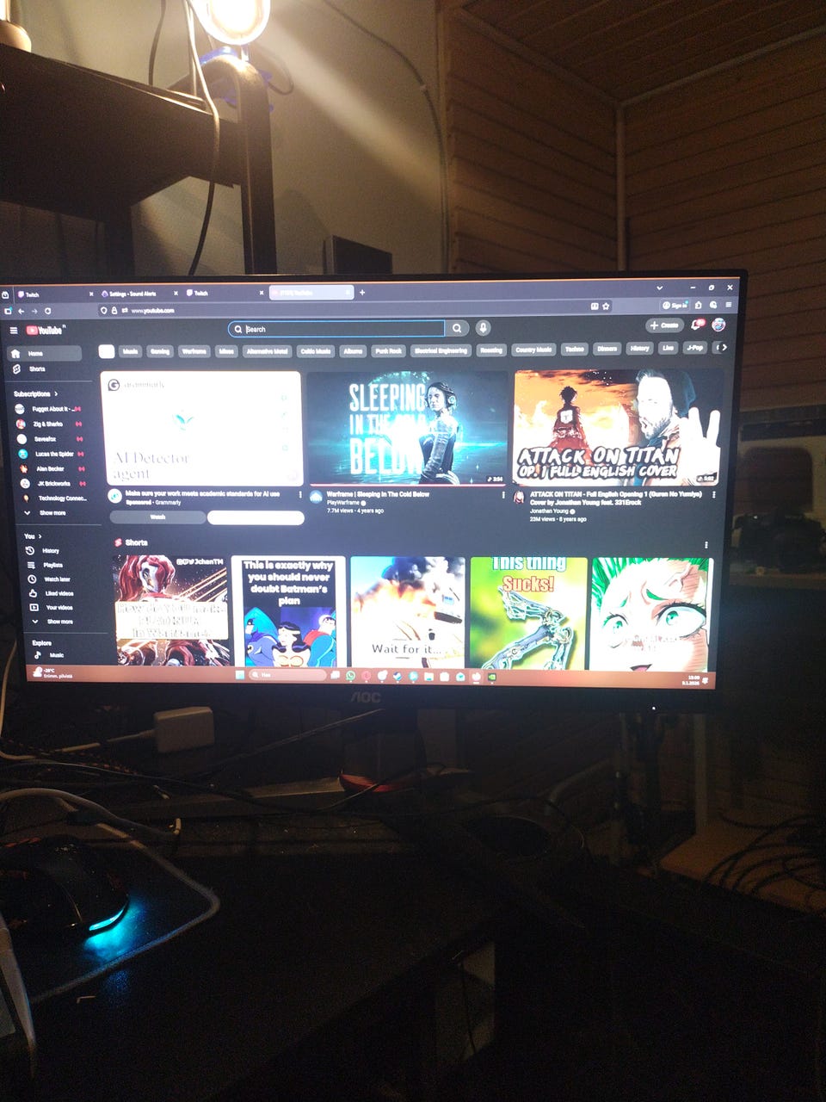This screenshot has width=826, height=1102.
Task: Select the Mixes filter chip
Action: tap(226, 351)
